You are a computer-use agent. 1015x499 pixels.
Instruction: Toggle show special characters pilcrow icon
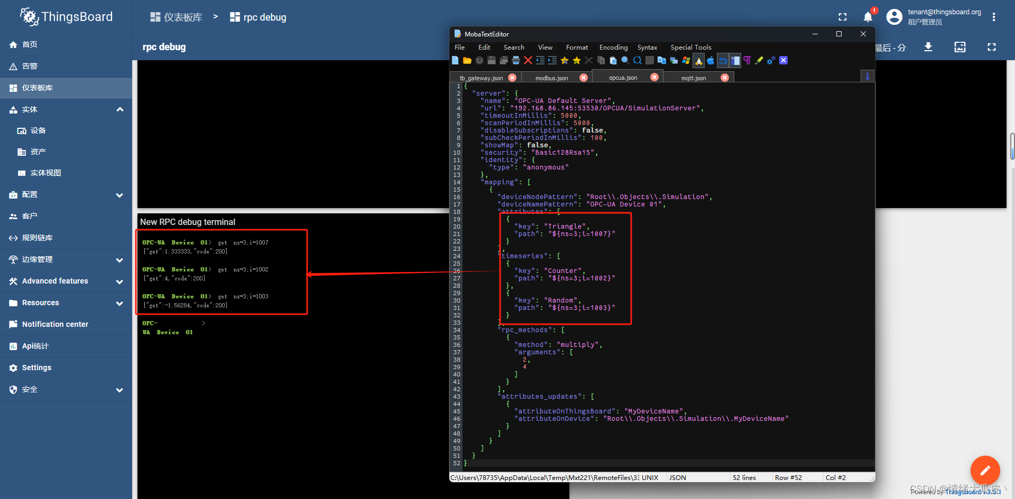747,60
